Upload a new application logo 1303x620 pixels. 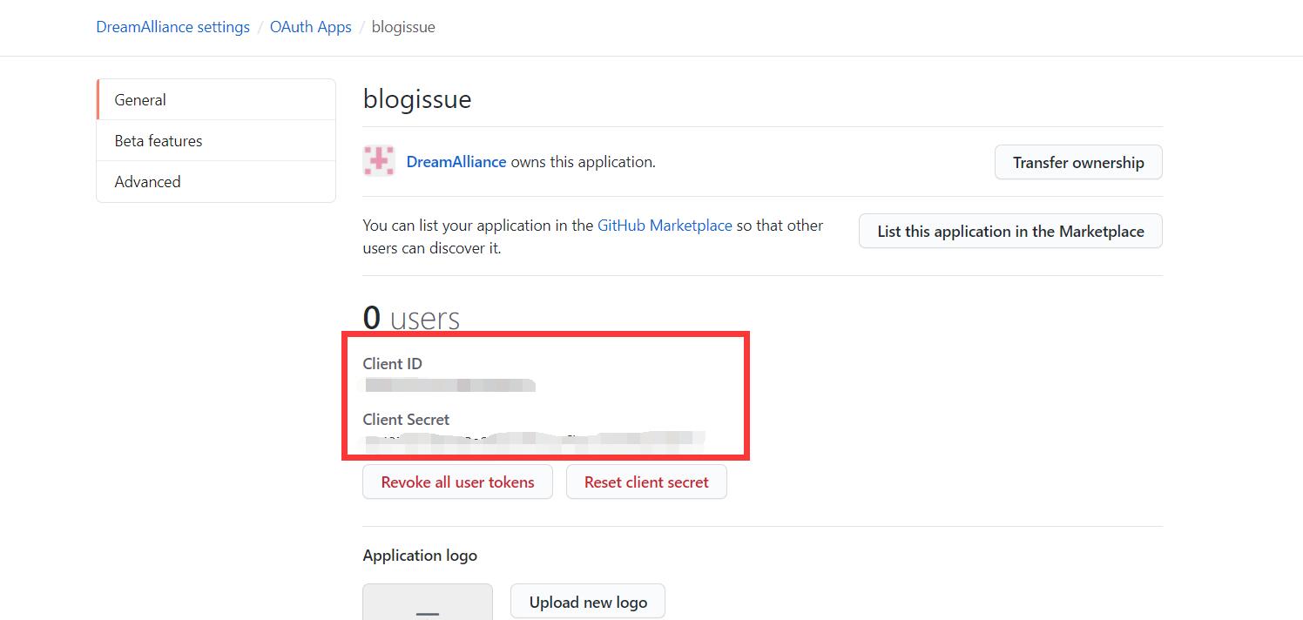[587, 601]
